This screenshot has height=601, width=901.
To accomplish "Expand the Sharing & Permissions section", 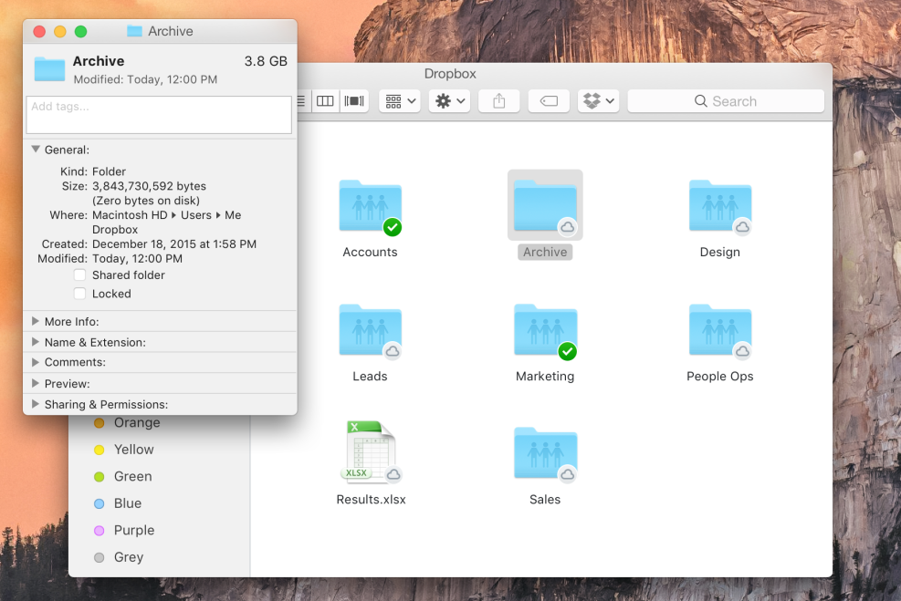I will coord(36,404).
